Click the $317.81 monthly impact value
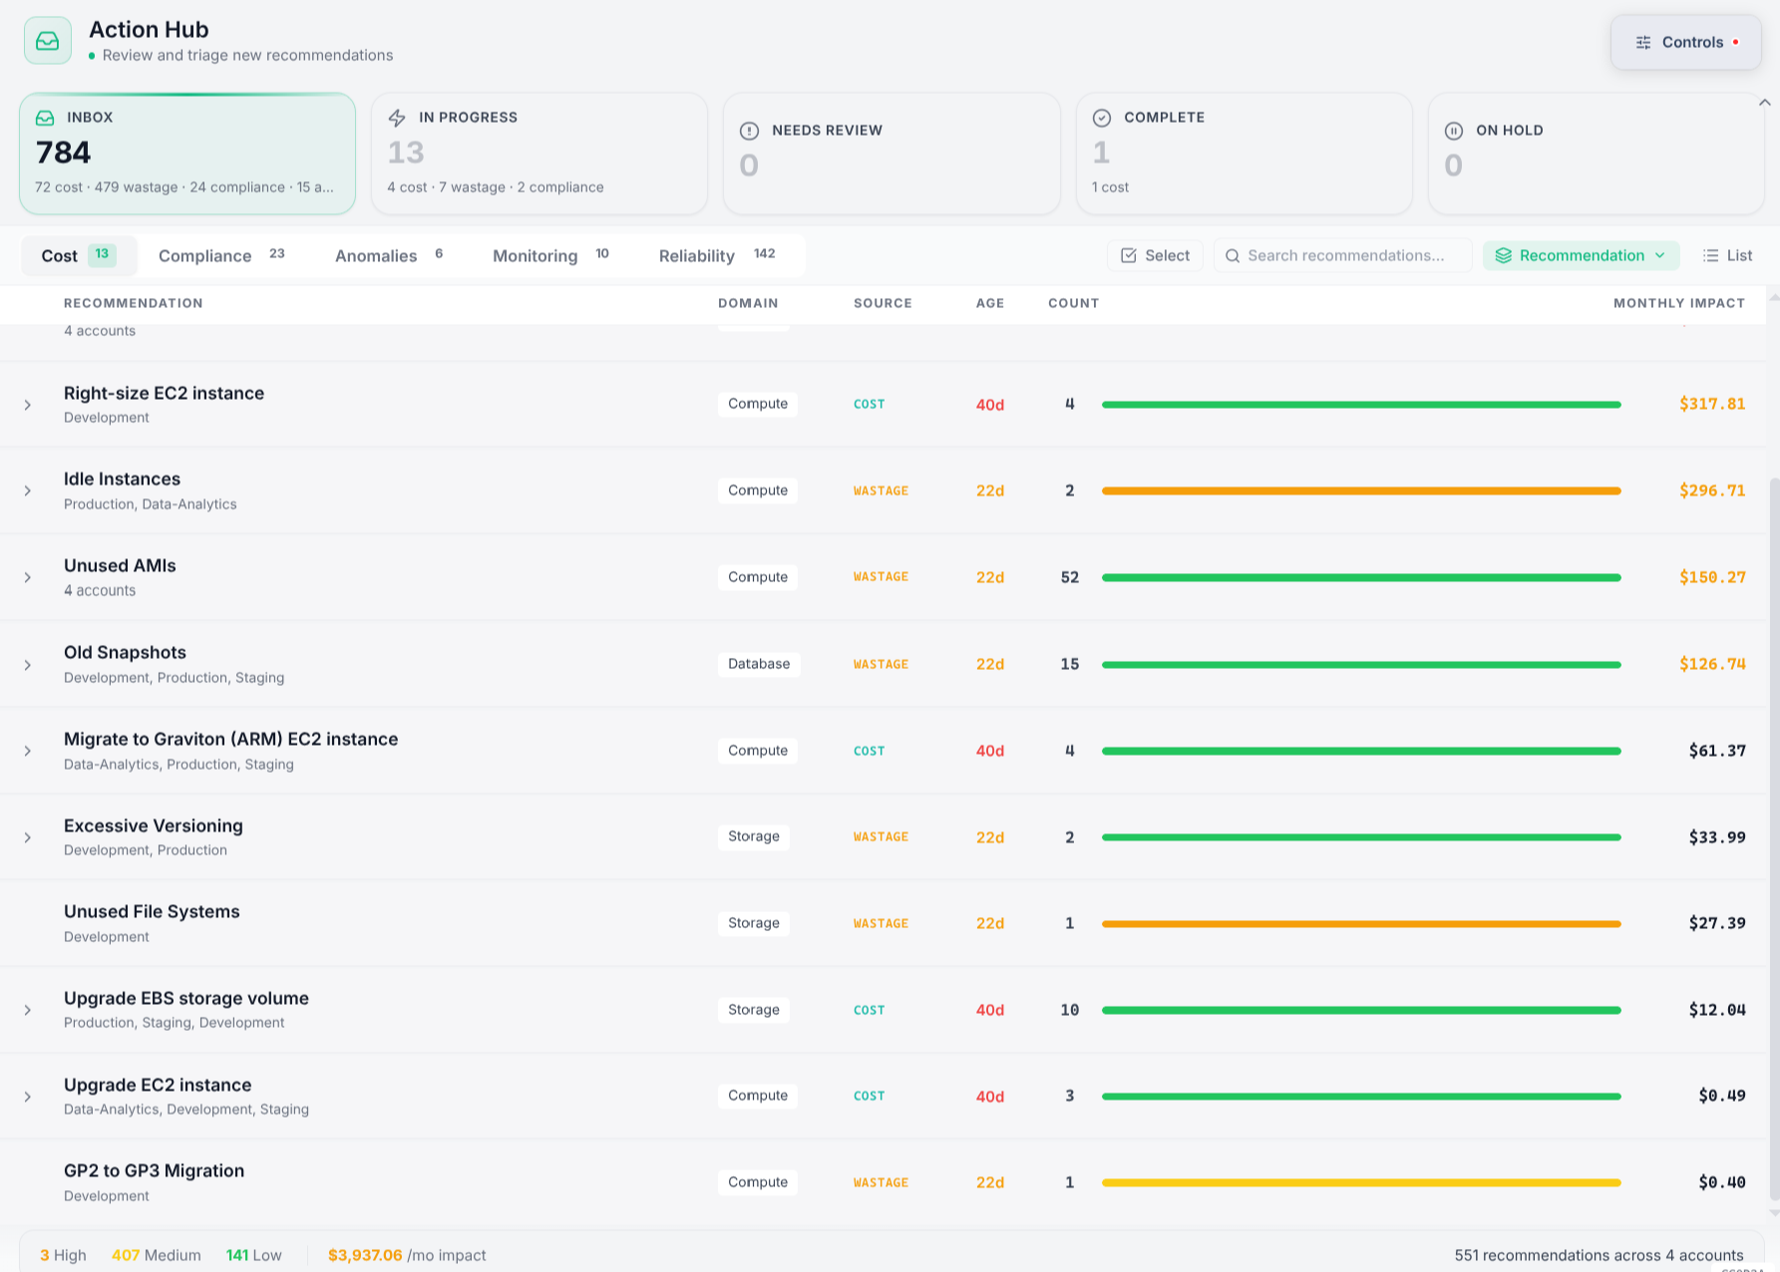This screenshot has height=1272, width=1780. [x=1712, y=404]
